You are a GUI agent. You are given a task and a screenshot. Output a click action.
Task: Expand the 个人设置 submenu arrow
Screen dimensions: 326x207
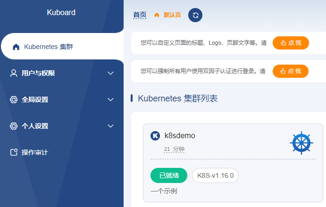(111, 126)
